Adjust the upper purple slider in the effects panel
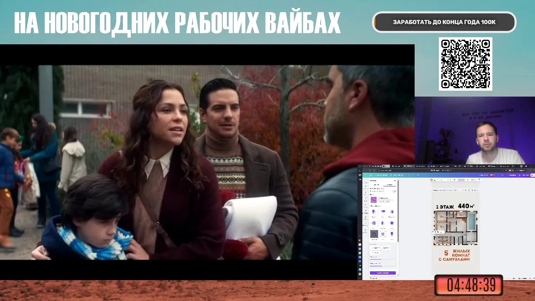The height and width of the screenshot is (301, 535). pyautogui.click(x=383, y=259)
